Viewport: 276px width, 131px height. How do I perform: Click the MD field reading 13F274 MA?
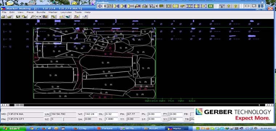point(25,114)
